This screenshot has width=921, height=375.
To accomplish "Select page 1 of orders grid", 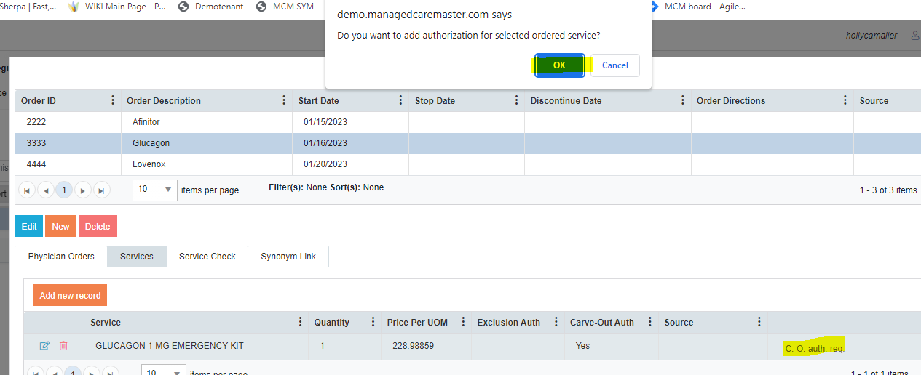I will click(64, 190).
